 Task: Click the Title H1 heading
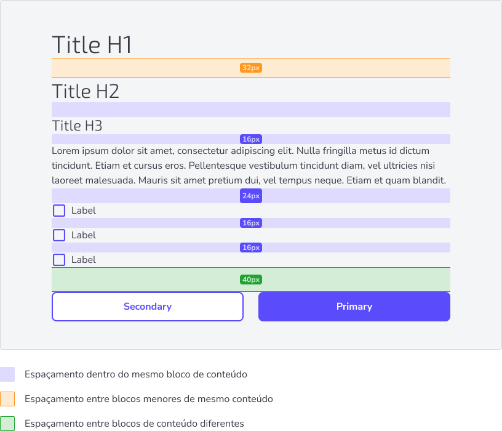click(92, 44)
